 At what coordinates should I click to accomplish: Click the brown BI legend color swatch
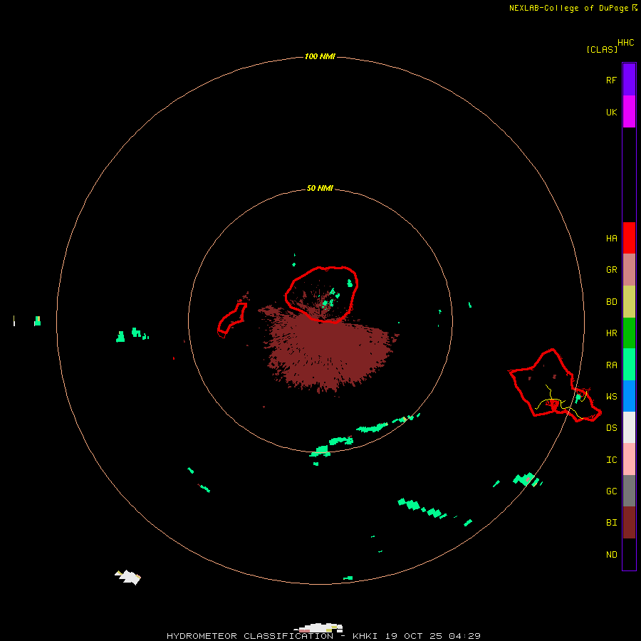point(629,523)
